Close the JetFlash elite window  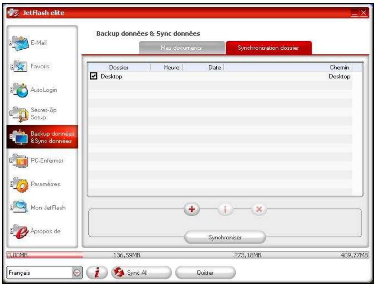(x=363, y=13)
